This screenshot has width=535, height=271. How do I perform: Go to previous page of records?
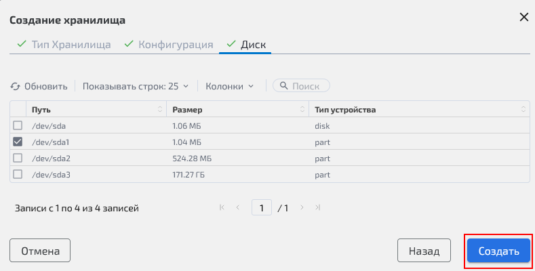(237, 208)
